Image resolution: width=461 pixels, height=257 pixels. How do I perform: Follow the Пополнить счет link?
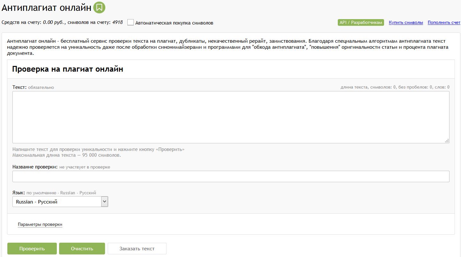click(444, 23)
